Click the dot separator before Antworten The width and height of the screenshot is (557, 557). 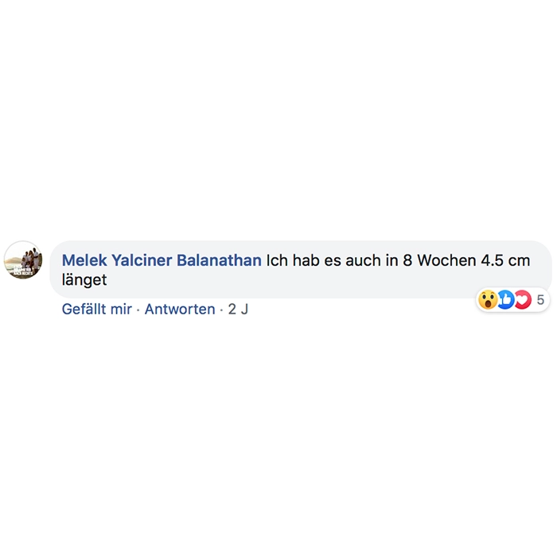tap(138, 310)
